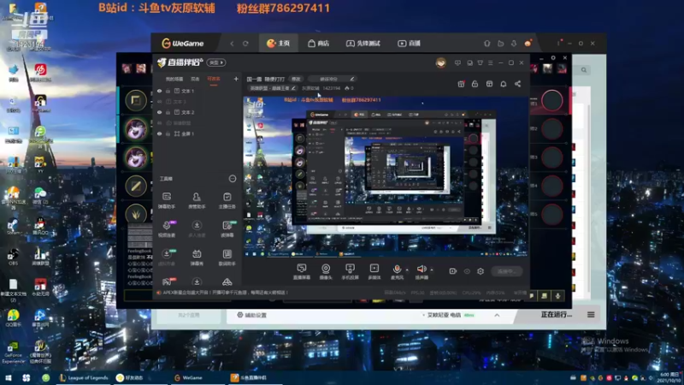Click the refresh icon in the WeGame header
This screenshot has height=385, width=684.
pyautogui.click(x=245, y=44)
